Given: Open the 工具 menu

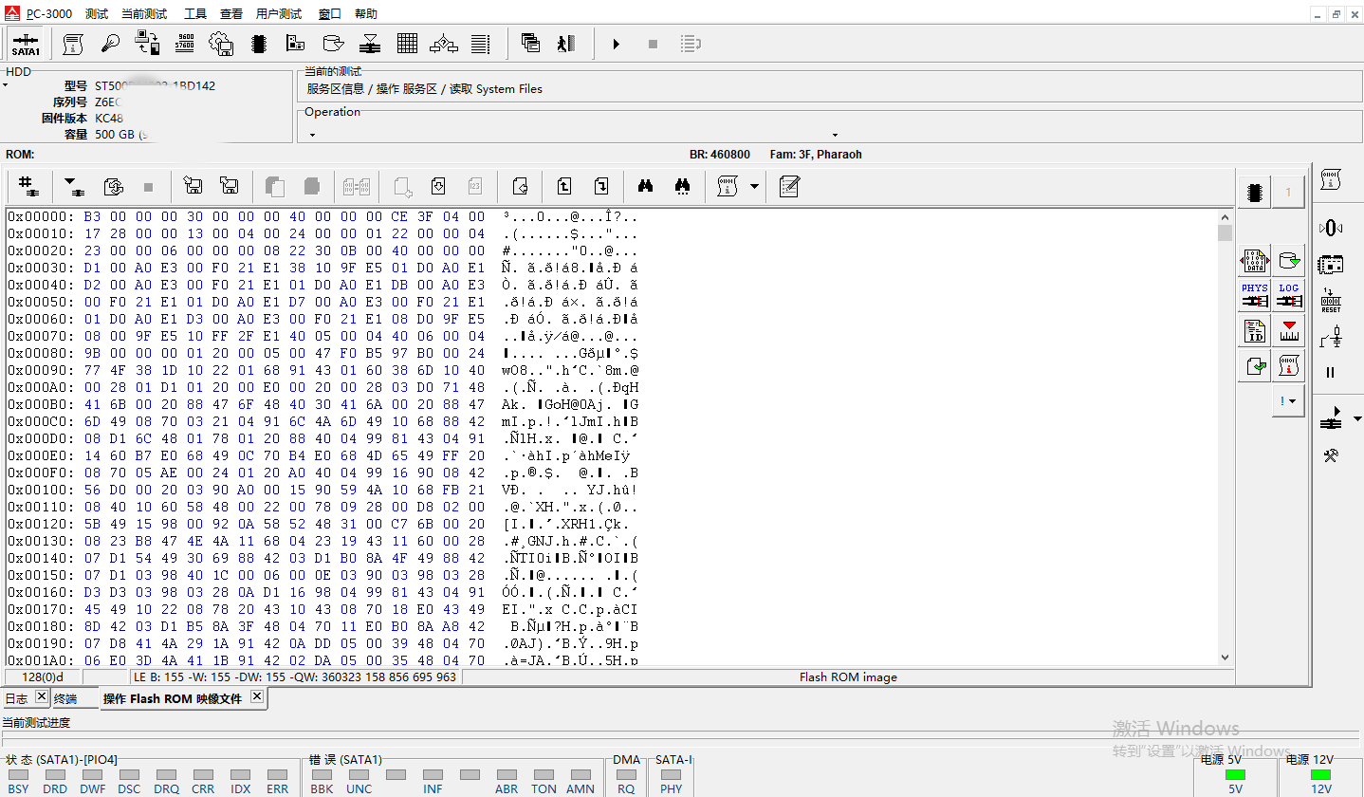Looking at the screenshot, I should click(x=194, y=14).
